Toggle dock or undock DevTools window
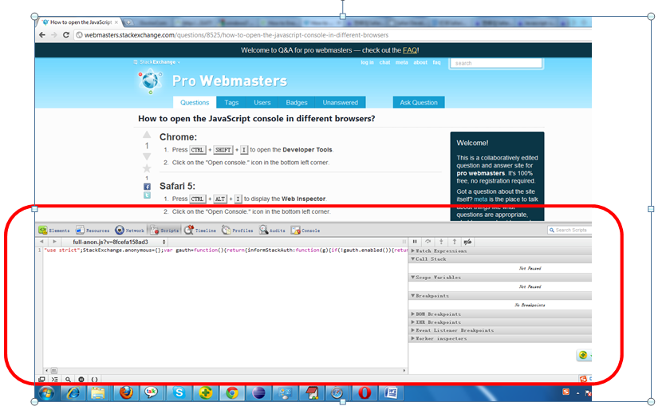Screen dimensions: 670x418 coord(41,379)
